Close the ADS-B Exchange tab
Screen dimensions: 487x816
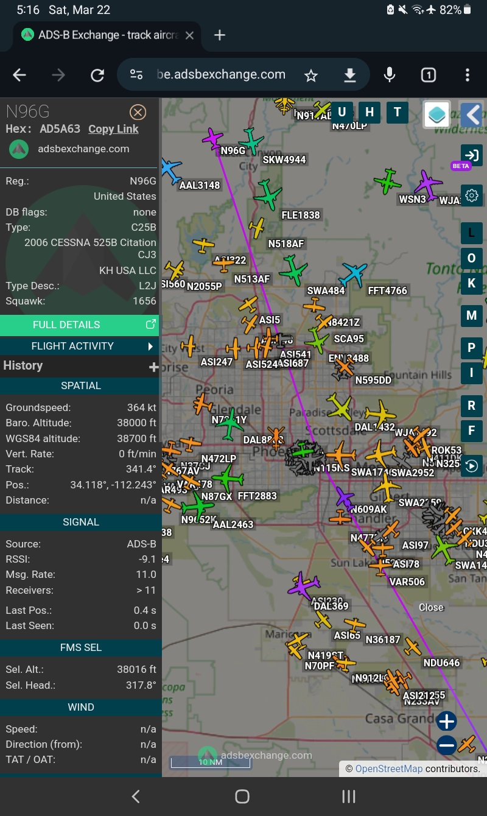pos(189,35)
